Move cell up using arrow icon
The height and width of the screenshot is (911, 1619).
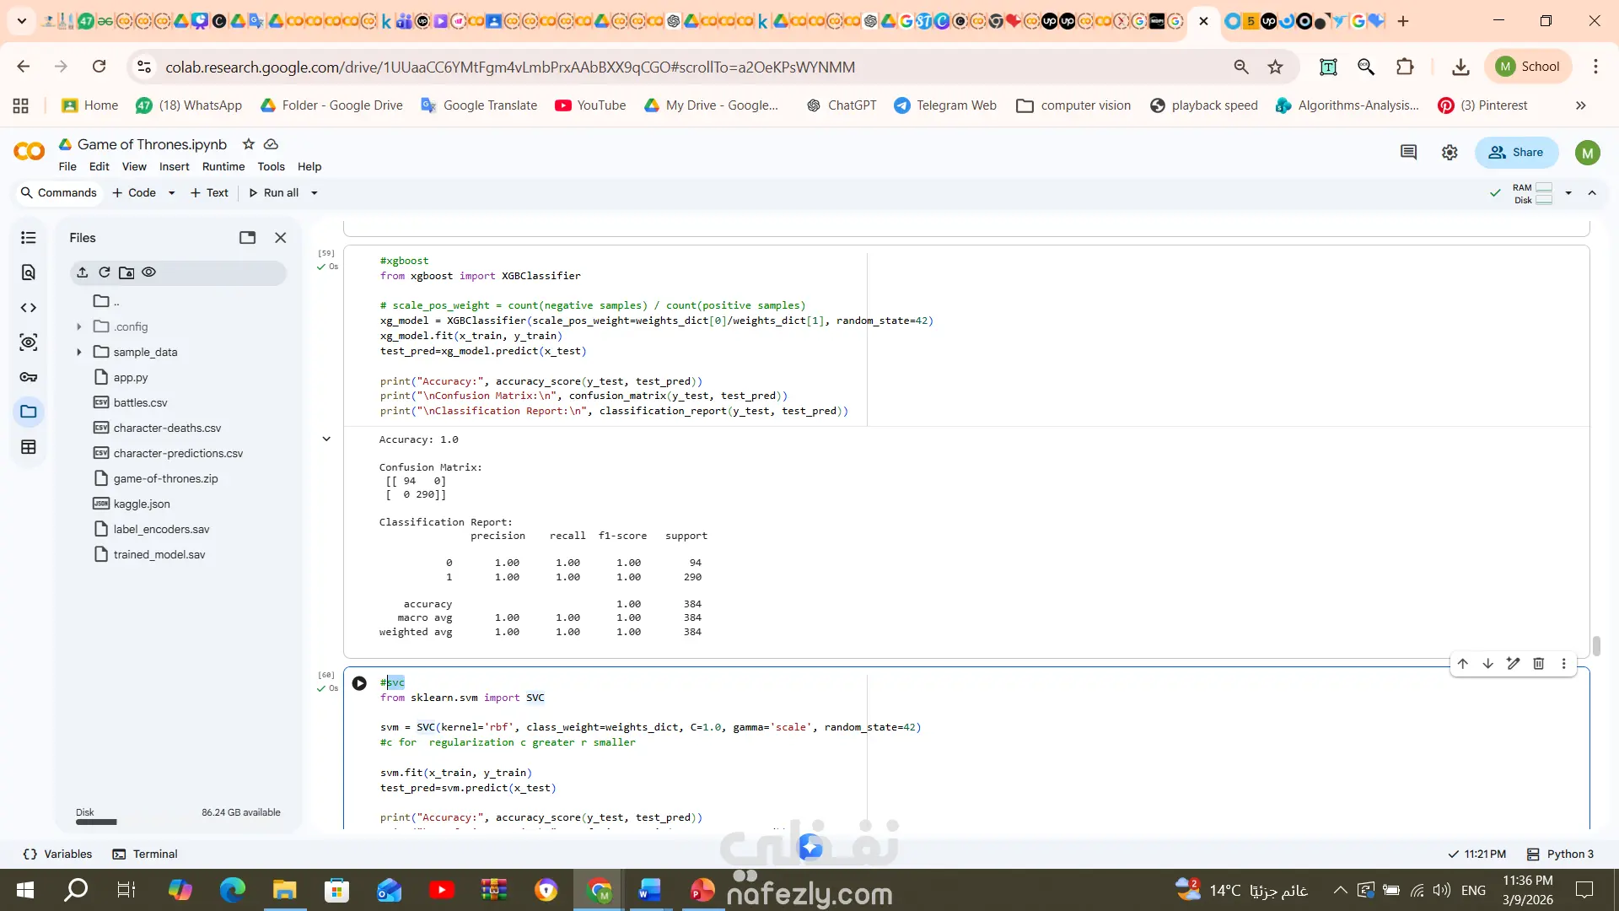[x=1463, y=664]
